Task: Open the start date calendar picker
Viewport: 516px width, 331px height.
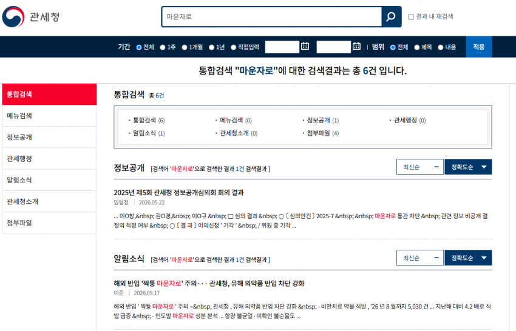Action: pyautogui.click(x=305, y=46)
